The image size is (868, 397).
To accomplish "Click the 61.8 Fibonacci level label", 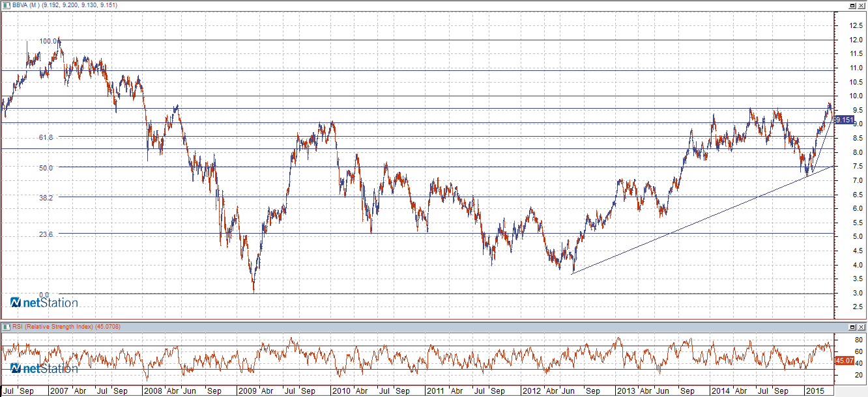I will (x=46, y=137).
